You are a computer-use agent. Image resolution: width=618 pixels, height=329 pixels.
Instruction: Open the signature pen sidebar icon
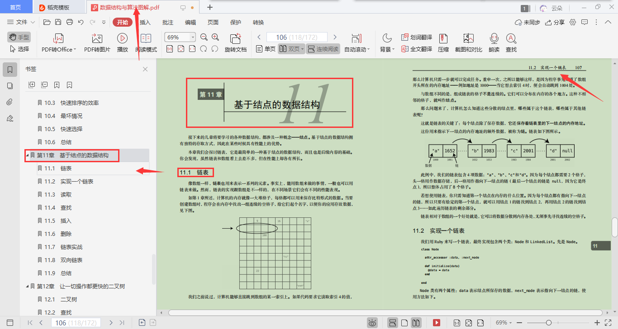(10, 118)
